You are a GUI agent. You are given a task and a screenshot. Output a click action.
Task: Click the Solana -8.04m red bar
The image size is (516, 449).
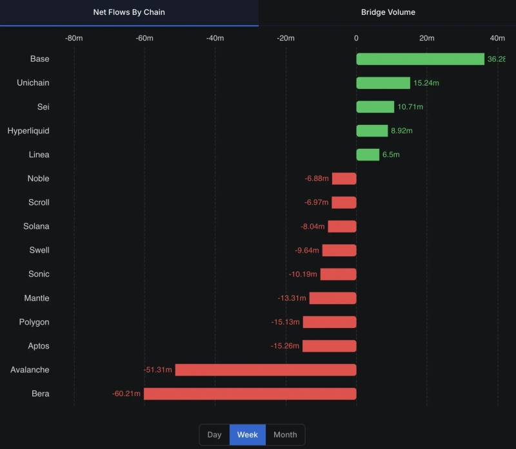coord(342,226)
